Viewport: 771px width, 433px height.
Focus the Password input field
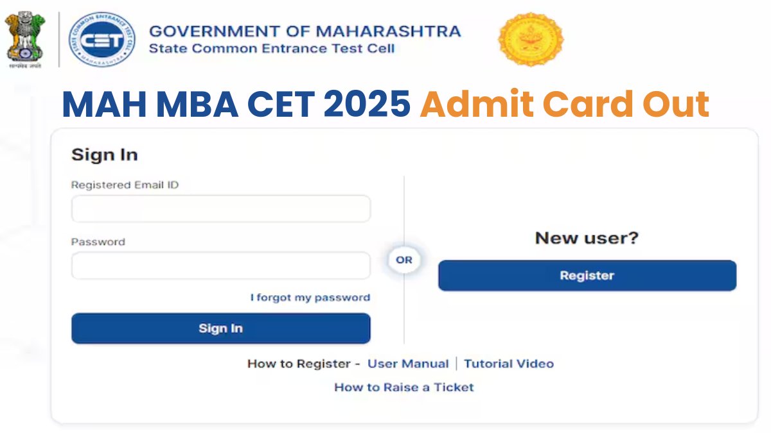pos(220,266)
